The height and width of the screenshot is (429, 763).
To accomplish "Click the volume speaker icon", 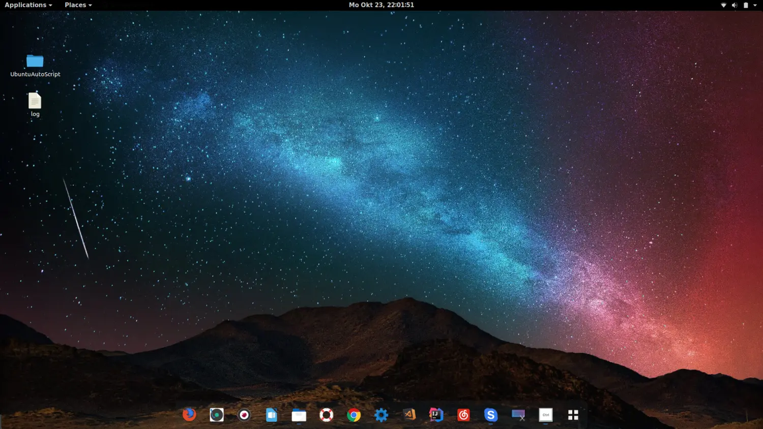I will (x=735, y=5).
